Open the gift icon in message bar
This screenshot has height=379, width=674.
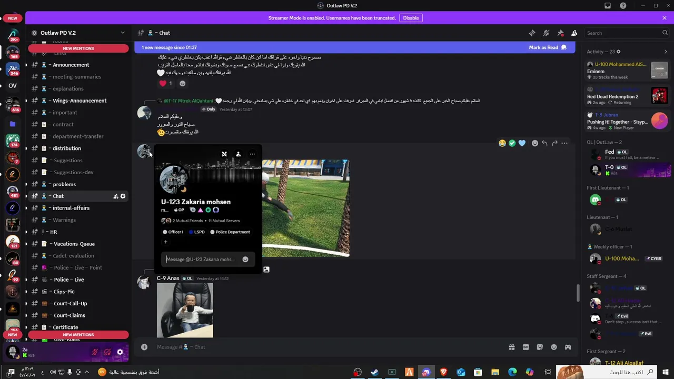click(x=511, y=347)
